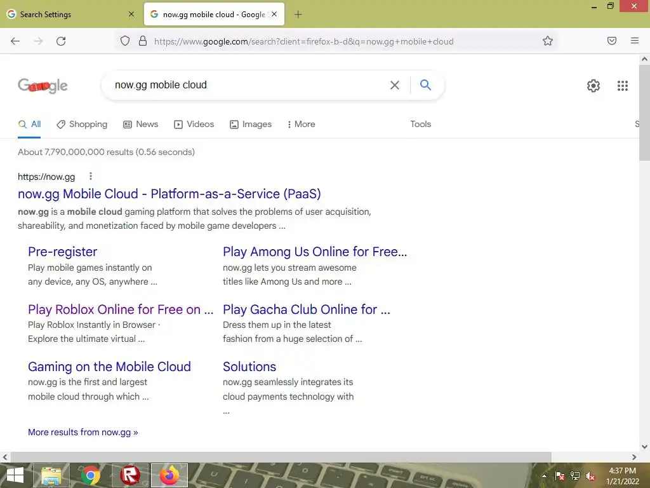Reload the current page
650x488 pixels.
click(x=61, y=41)
